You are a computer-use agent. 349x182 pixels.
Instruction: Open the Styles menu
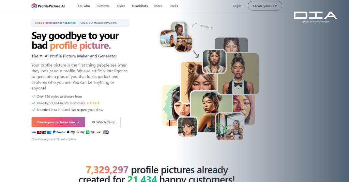point(121,6)
